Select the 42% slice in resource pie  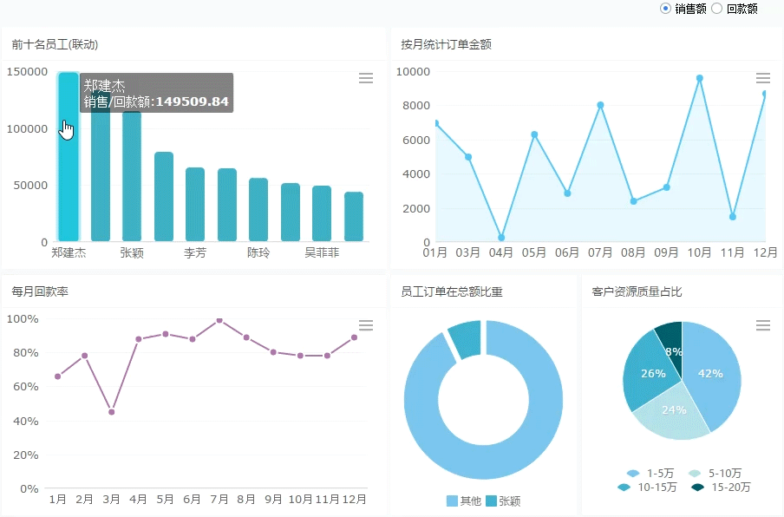point(711,373)
